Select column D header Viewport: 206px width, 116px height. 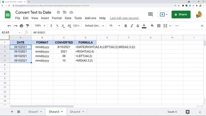[86, 38]
